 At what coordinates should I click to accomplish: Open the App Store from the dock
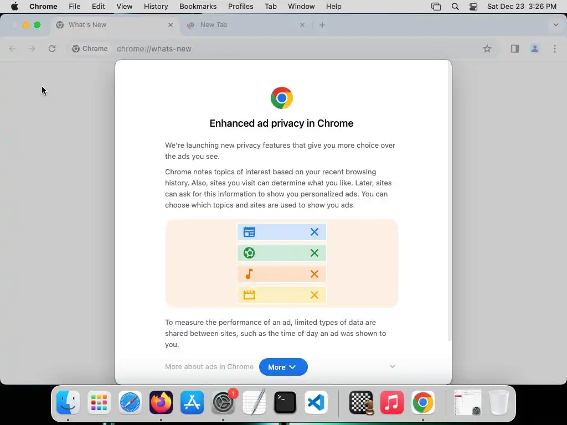192,402
